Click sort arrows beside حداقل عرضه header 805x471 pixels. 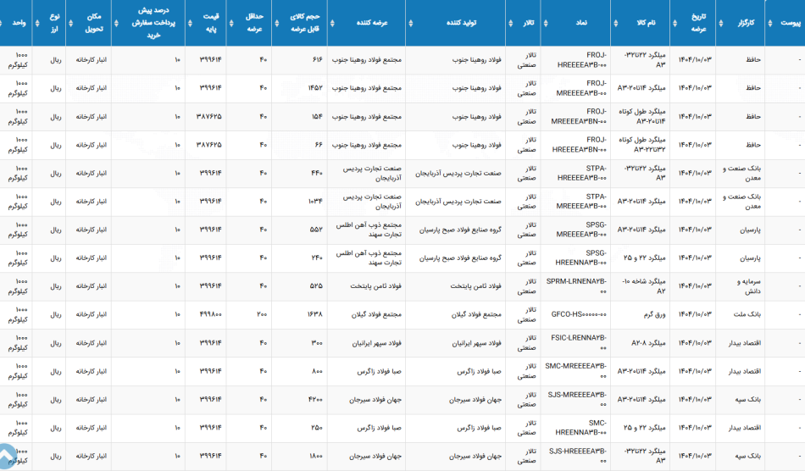click(x=231, y=23)
